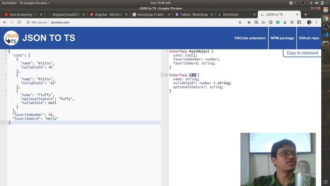Click the green Grammarly extension icon
The height and width of the screenshot is (186, 330).
point(278,22)
